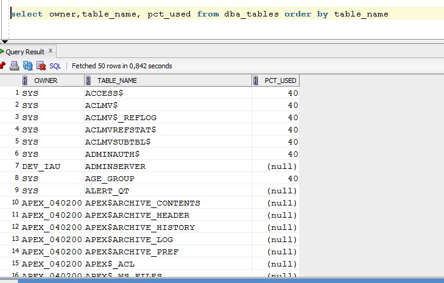Click the green run icon on Query Result tab

[2, 52]
